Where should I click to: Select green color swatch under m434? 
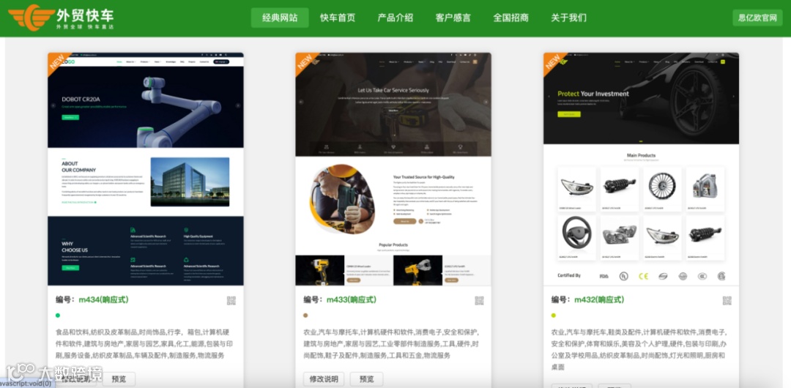[x=58, y=316]
